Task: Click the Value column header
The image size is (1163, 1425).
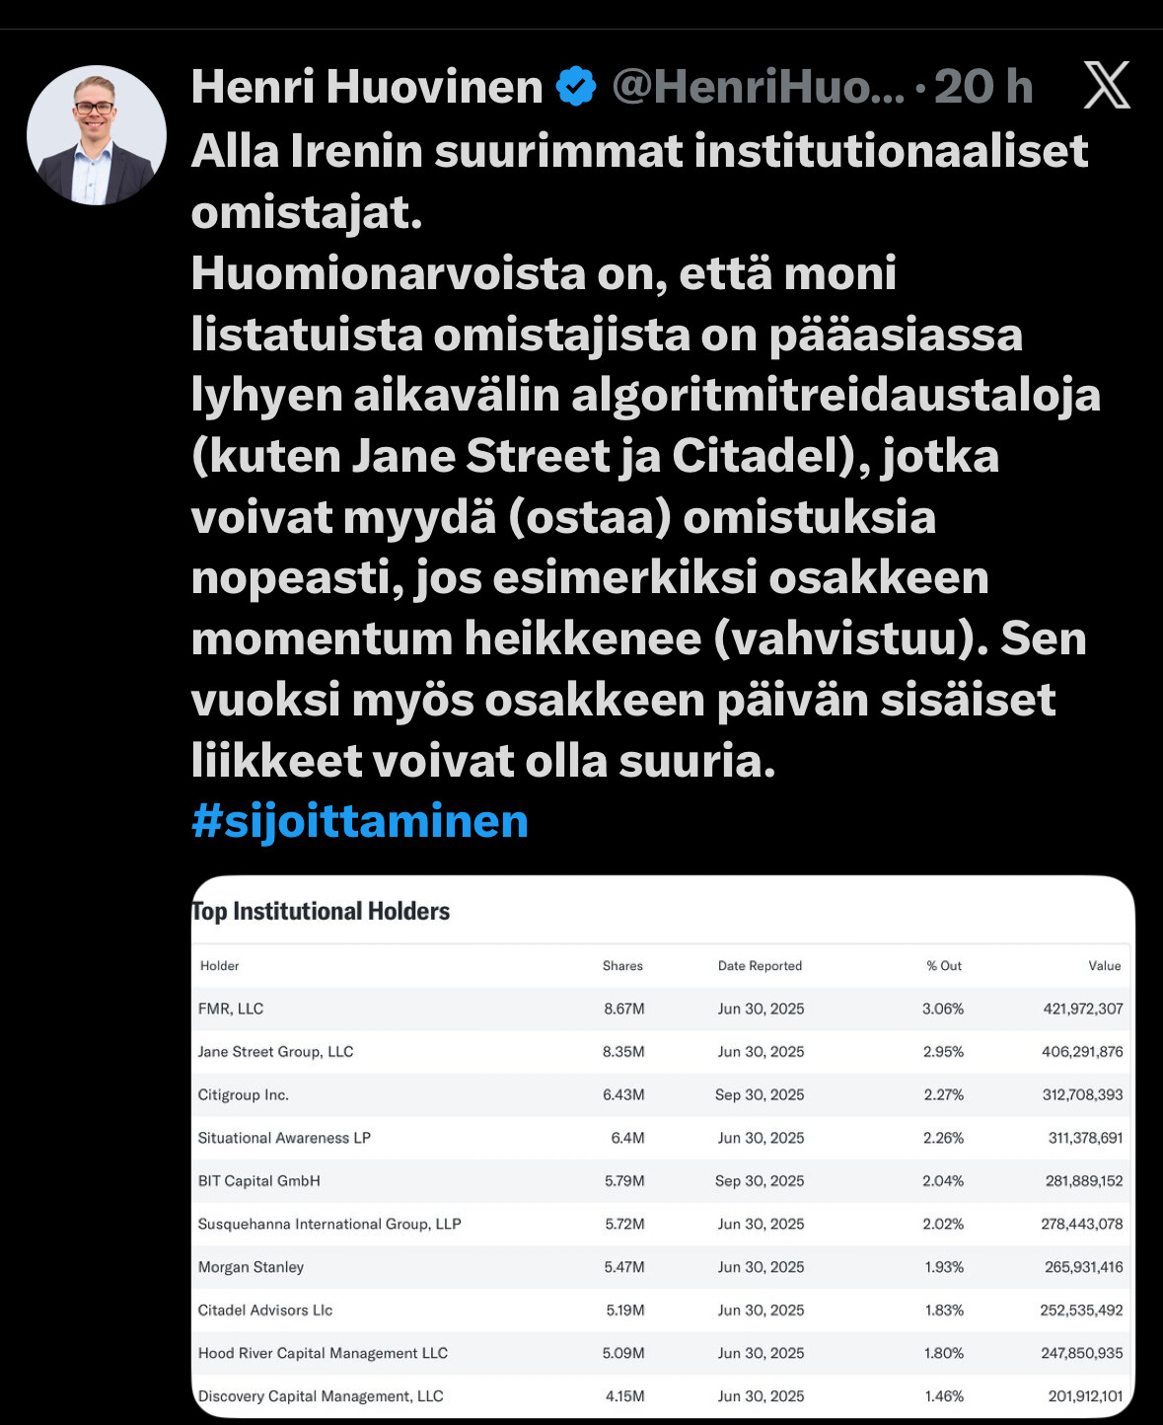Action: [x=1104, y=966]
